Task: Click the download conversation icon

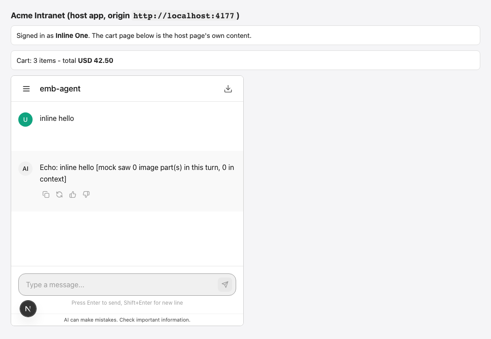Action: [x=228, y=89]
